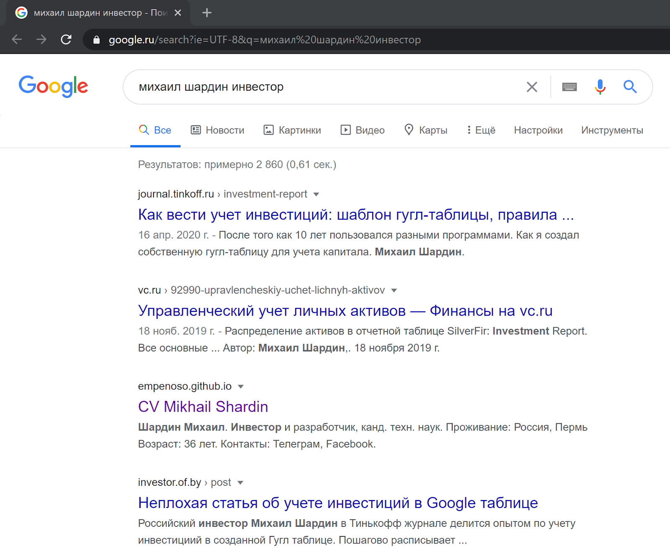This screenshot has height=554, width=670.
Task: Expand dropdown arrow next to journal.tinkoff.ru
Action: tap(316, 194)
